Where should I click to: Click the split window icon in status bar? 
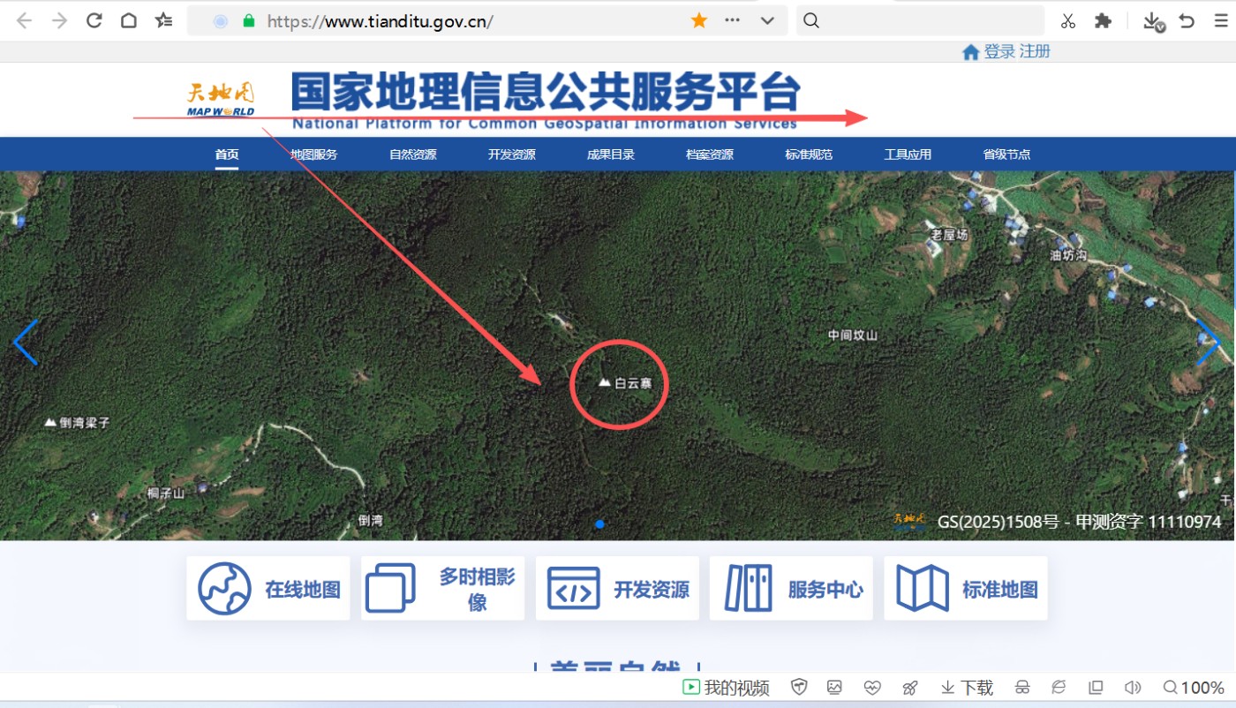pyautogui.click(x=1096, y=688)
